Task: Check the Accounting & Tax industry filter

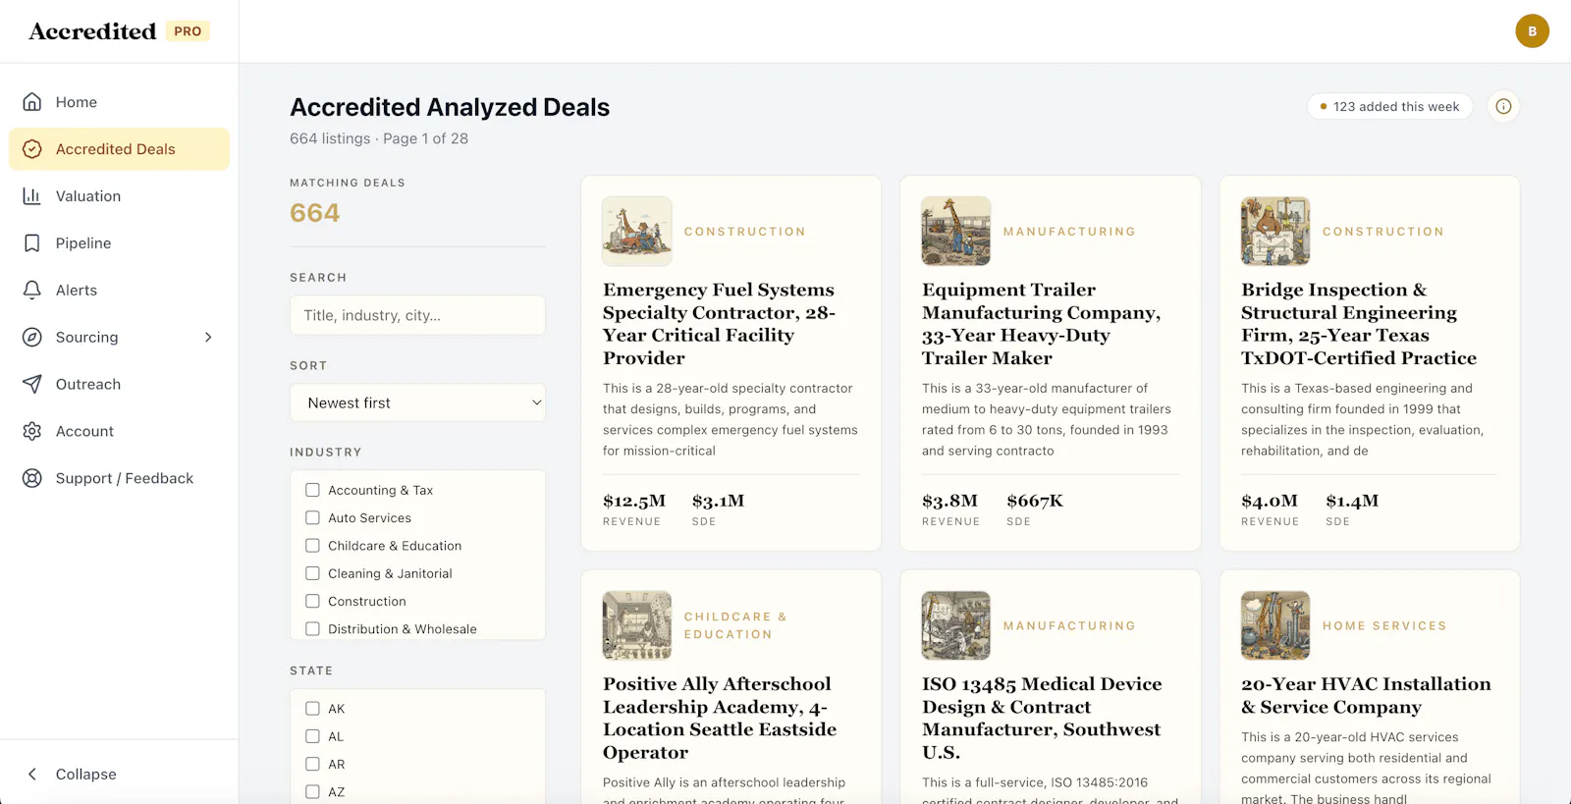Action: coord(312,490)
